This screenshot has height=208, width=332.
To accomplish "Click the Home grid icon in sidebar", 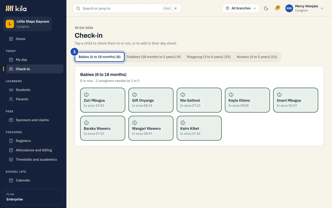I will [x=11, y=39].
